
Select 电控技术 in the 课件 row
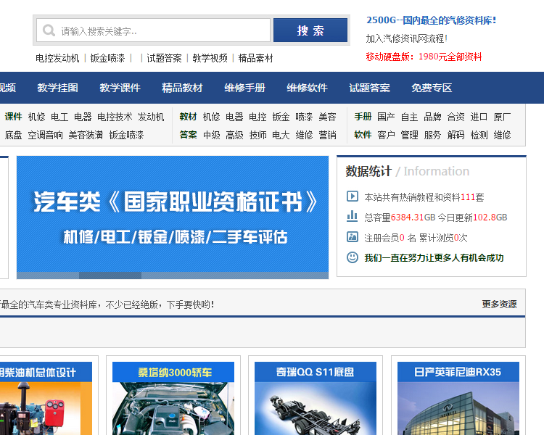[x=115, y=117]
